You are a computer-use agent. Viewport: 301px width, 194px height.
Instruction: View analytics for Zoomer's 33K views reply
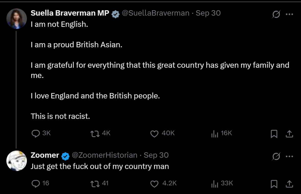point(215,184)
